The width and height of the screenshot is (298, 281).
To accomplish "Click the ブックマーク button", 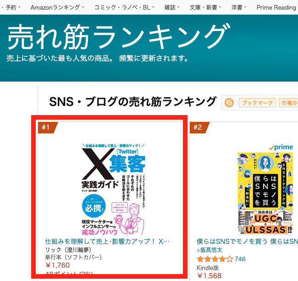I will click(x=257, y=103).
